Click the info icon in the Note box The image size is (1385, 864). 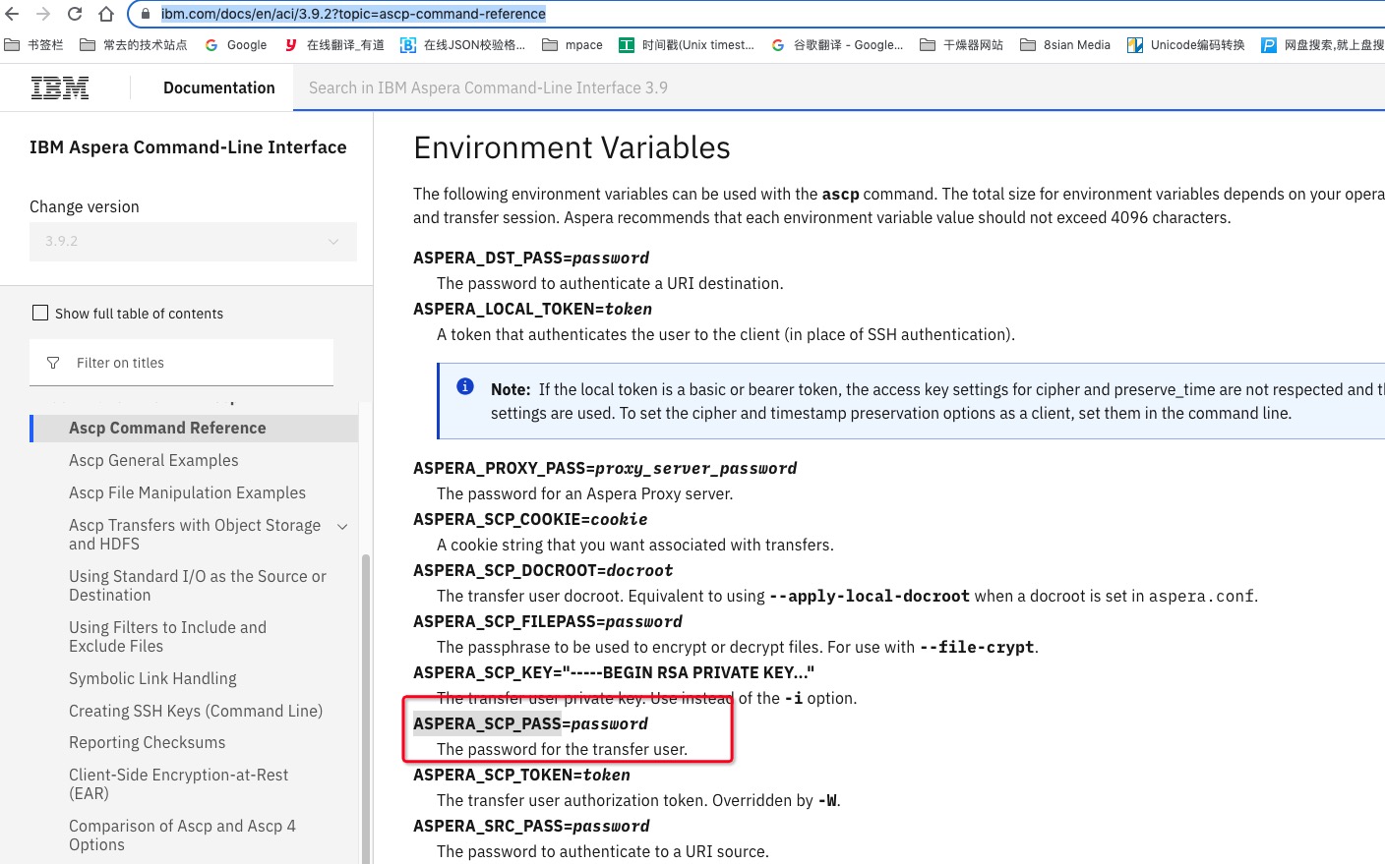465,386
